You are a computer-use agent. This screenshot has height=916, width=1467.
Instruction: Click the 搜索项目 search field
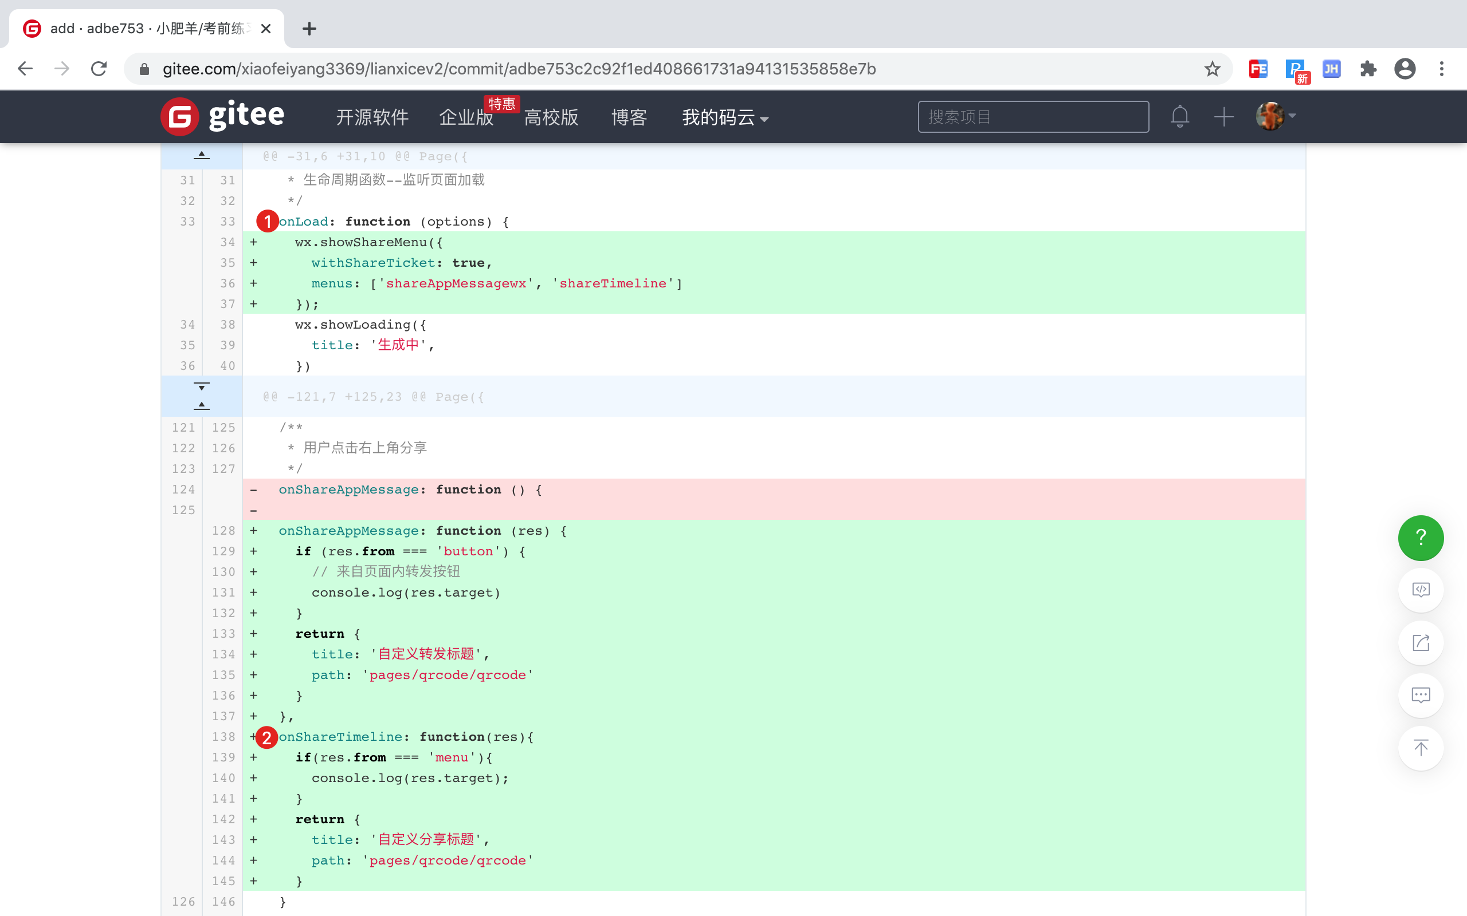point(1033,117)
